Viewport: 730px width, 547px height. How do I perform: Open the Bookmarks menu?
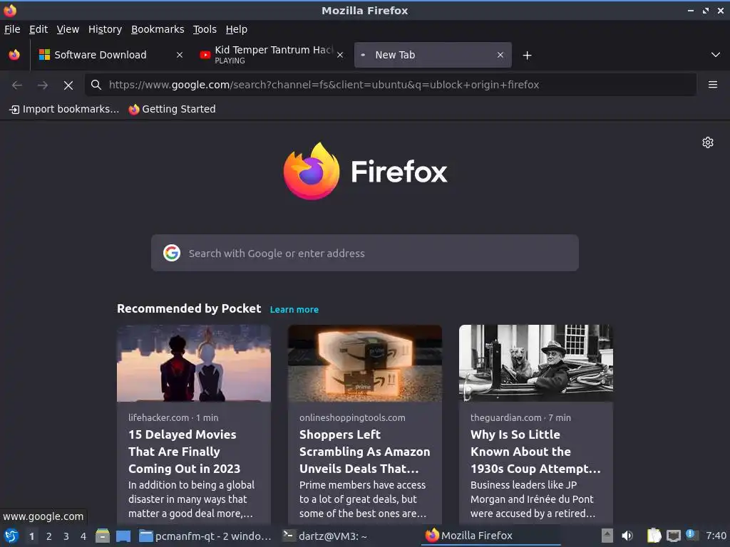pos(158,29)
